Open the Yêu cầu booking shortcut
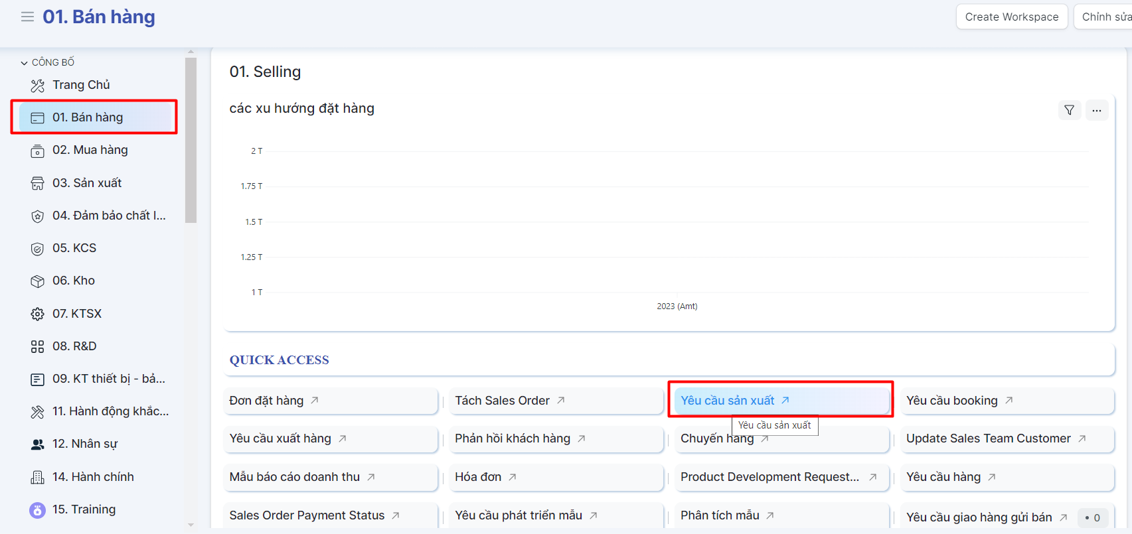Screen dimensions: 1132x534 click(951, 401)
